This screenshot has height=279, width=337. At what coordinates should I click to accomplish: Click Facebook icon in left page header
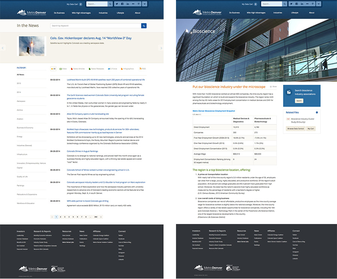pos(122,4)
